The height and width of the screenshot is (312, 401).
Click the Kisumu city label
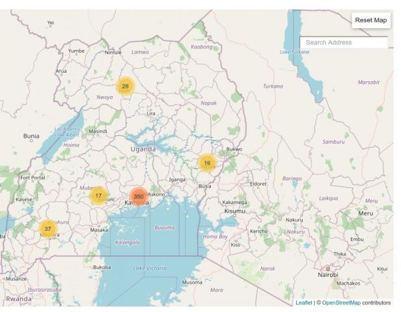pyautogui.click(x=235, y=211)
